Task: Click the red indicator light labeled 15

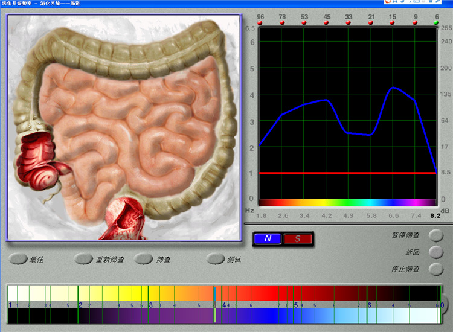Action: point(393,23)
